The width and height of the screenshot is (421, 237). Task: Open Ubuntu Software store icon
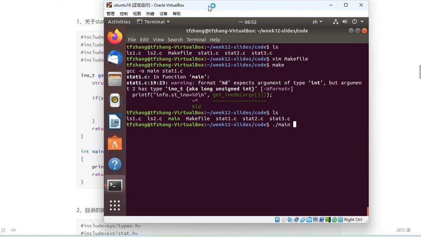click(x=115, y=143)
